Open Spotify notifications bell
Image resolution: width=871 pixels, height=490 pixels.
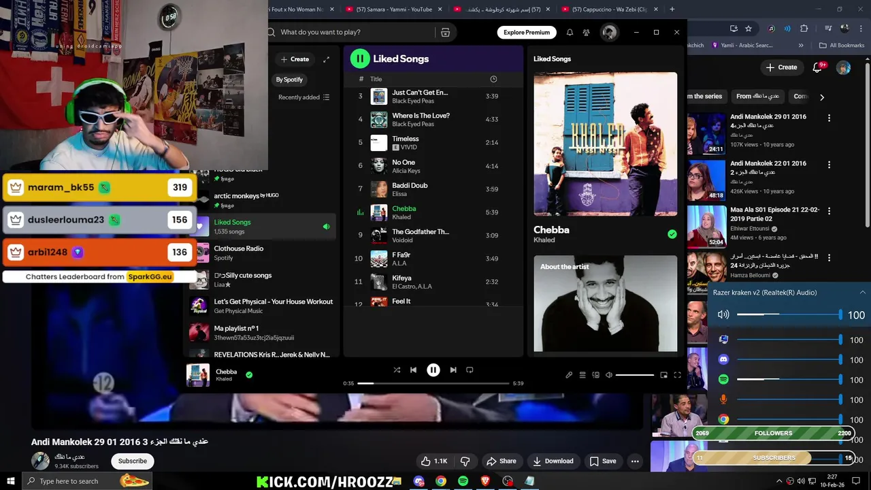(x=570, y=32)
